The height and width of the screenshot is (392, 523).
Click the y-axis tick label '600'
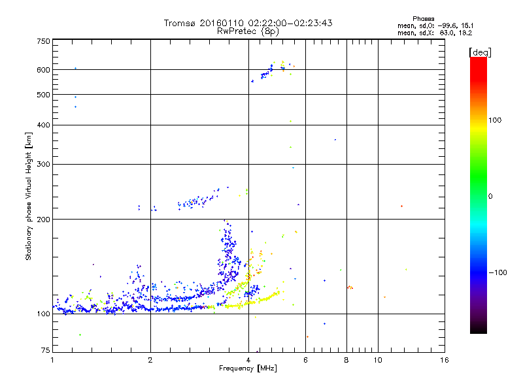click(43, 70)
